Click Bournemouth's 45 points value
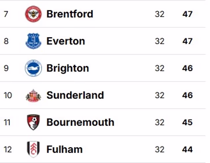The image size is (210, 163). click(187, 122)
